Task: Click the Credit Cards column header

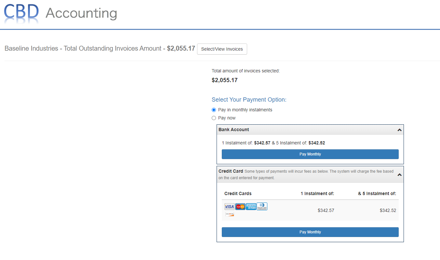Action: tap(238, 193)
